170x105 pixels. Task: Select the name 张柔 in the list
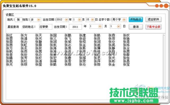[x=126, y=42]
